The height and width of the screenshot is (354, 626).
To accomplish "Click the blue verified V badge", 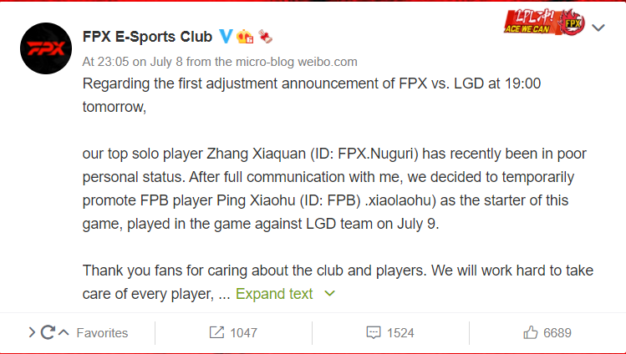I will (x=226, y=37).
